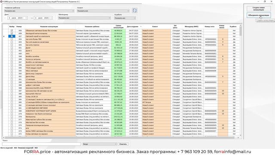
Task: Tick the checkbox for calculation 403
Action: 12,42
